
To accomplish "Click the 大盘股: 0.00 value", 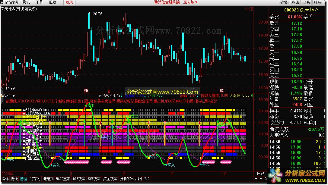I will 240,96.
